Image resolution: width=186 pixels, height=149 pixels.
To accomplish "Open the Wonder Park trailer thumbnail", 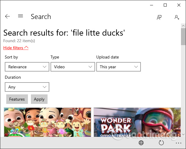I will click(137, 122).
